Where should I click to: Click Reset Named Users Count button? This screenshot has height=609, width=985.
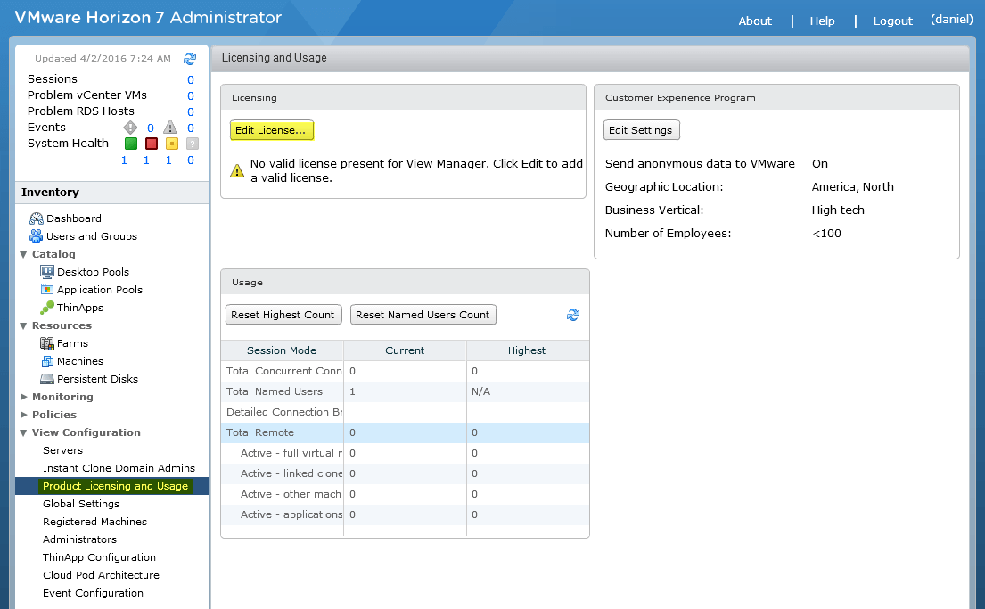[423, 314]
